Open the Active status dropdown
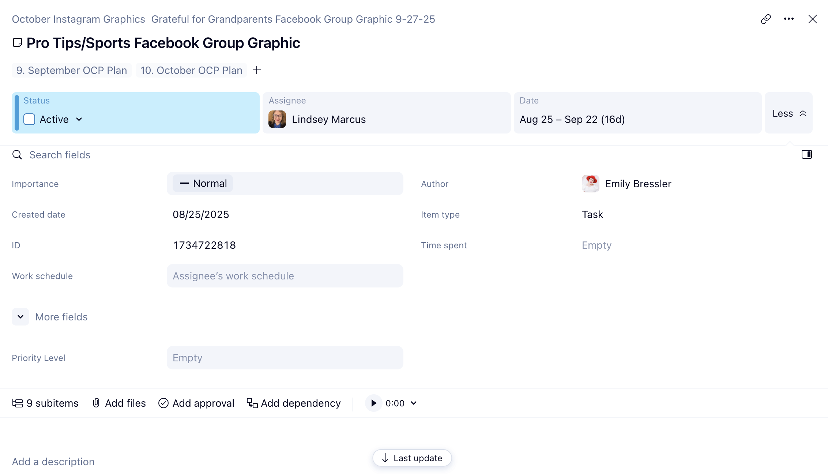828x474 pixels. point(79,119)
